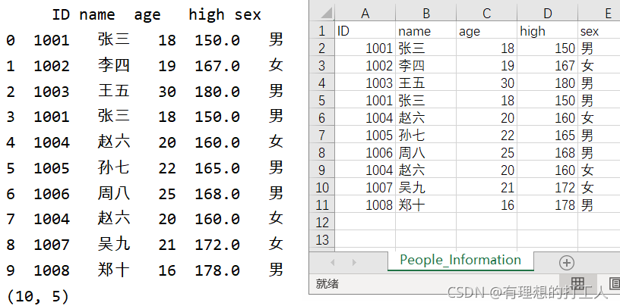The image size is (620, 306).
Task: Select Excel cell A3 with 1002
Action: pos(365,65)
